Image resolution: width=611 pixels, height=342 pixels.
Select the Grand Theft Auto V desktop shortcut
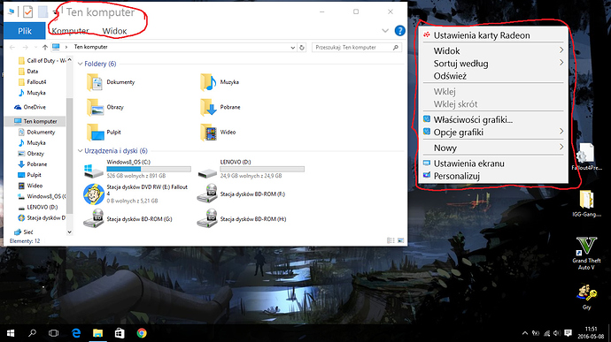586,253
